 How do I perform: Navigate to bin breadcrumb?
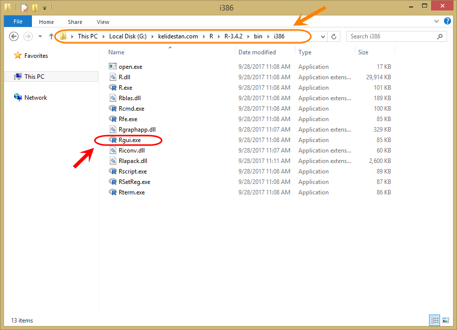tap(258, 36)
